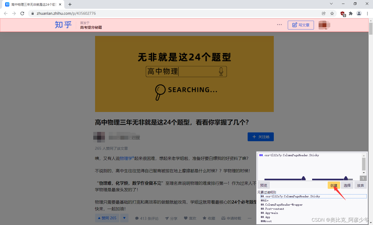
Task: Click the browser extensions puzzle icon
Action: 350,13
